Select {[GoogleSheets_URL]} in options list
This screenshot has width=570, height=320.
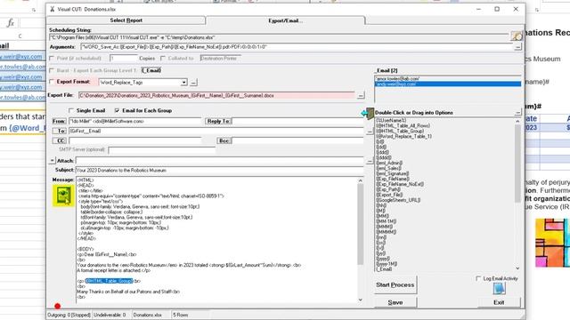click(398, 200)
